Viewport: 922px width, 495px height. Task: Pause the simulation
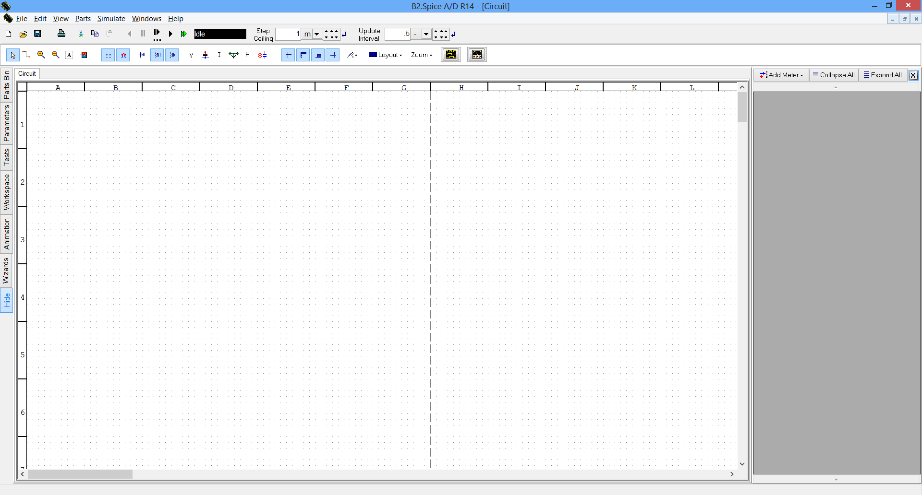(x=143, y=34)
